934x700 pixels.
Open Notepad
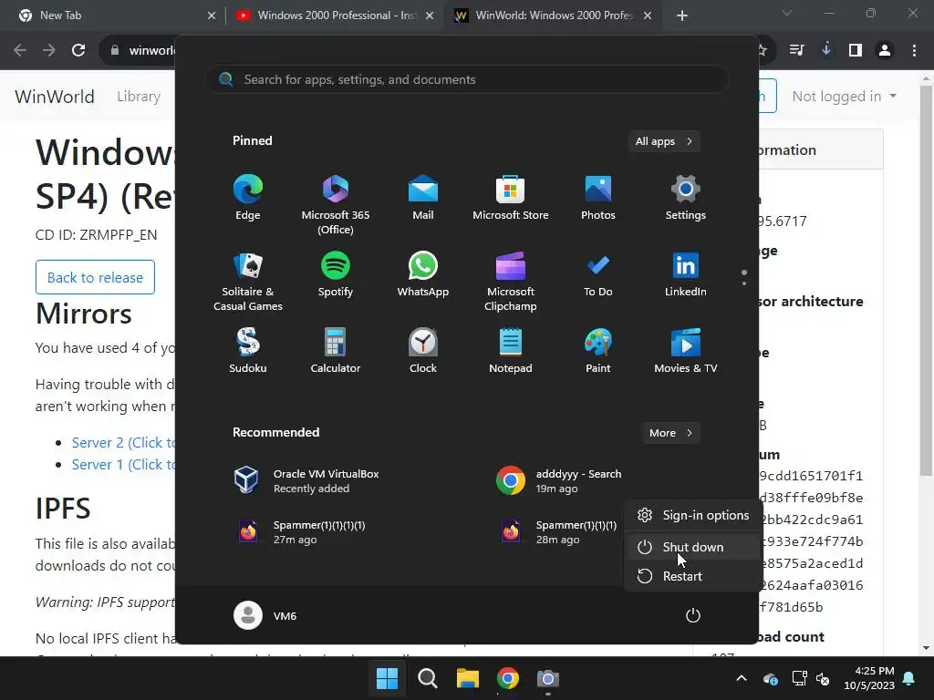pos(511,351)
